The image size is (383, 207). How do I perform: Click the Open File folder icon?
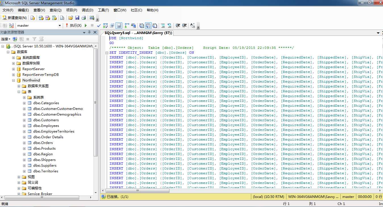tap(71, 18)
